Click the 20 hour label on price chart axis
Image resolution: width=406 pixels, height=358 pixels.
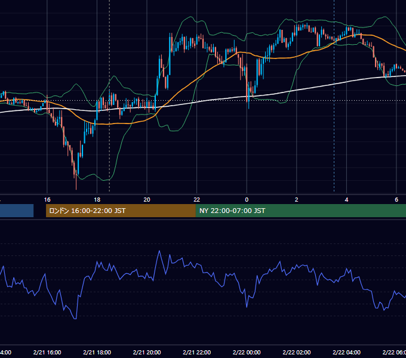[x=147, y=200]
